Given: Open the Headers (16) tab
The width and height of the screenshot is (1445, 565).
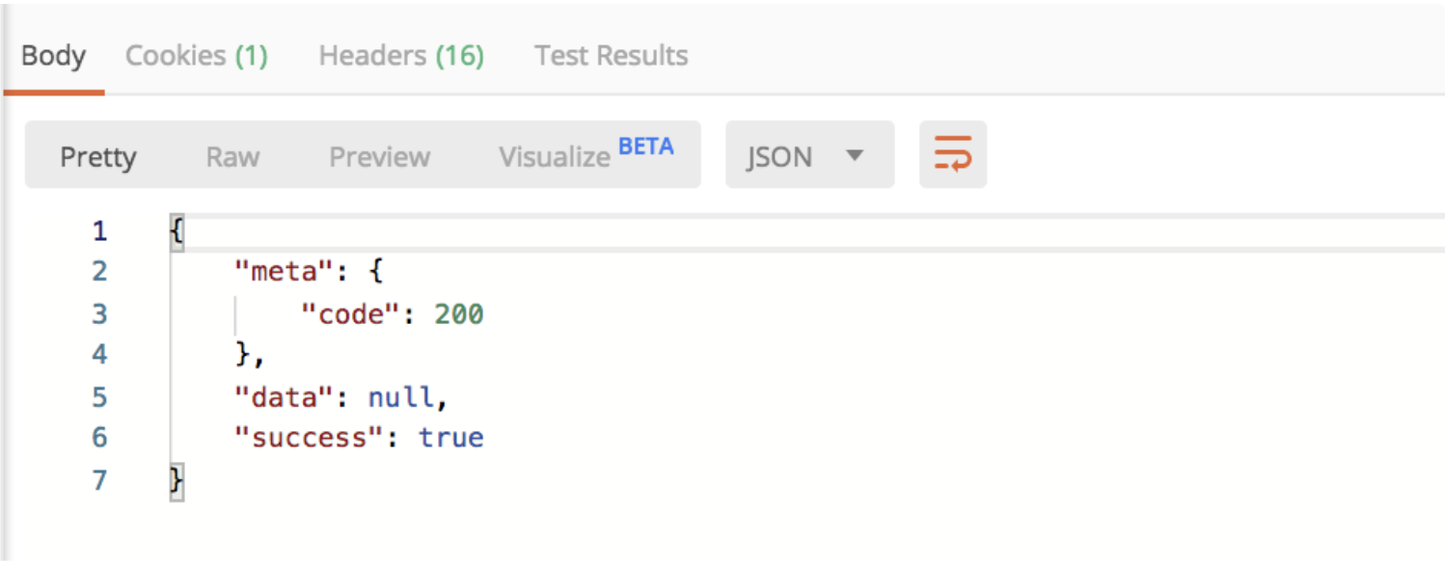Looking at the screenshot, I should coord(401,56).
